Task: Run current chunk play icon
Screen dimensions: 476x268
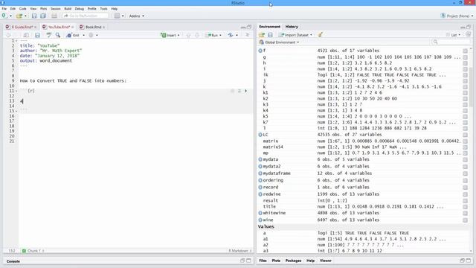Action: [x=246, y=91]
